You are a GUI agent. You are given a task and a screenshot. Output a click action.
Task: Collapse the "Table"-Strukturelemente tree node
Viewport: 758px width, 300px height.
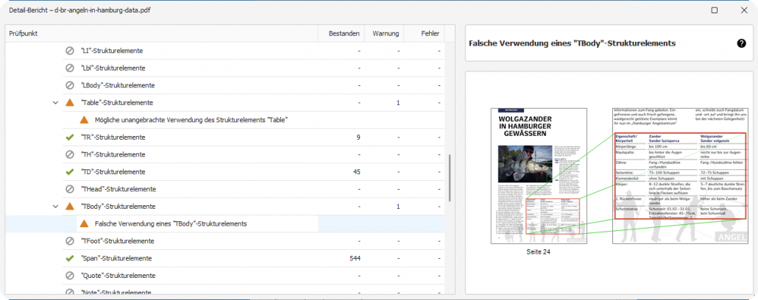point(55,103)
